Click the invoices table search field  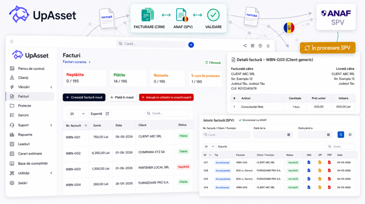click(x=167, y=113)
